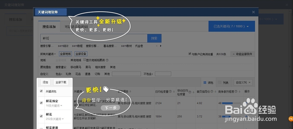The height and width of the screenshot is (129, 293).
Task: Click the 全部下载 button
Action: pyautogui.click(x=61, y=82)
